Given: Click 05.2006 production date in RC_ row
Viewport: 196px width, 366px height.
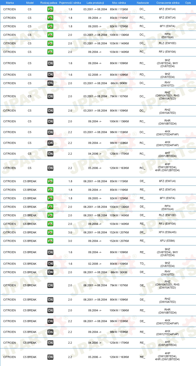Looking at the screenshot, I should pos(95,168).
